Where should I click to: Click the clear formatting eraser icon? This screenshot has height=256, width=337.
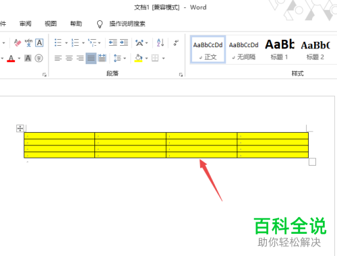pos(18,42)
